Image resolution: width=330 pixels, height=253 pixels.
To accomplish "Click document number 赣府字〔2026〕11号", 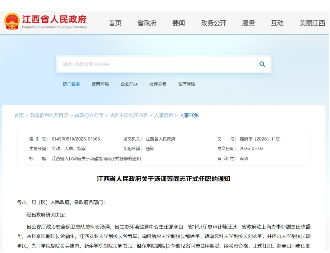I will coord(260,139).
